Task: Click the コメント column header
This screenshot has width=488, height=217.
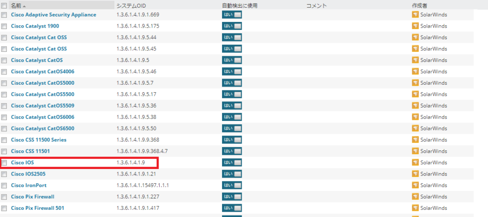Action: pos(316,6)
